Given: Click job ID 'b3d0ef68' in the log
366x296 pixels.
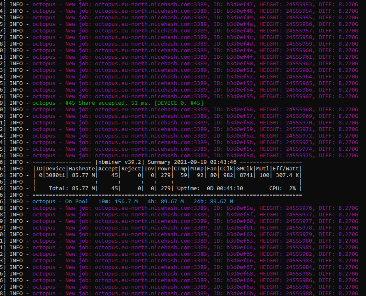Looking at the screenshot, I should [240, 273].
